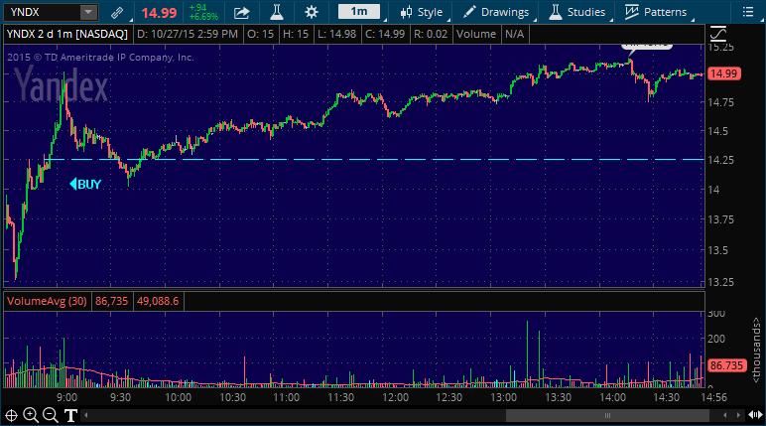Click the Volume label in header
The width and height of the screenshot is (766, 426).
coord(476,34)
